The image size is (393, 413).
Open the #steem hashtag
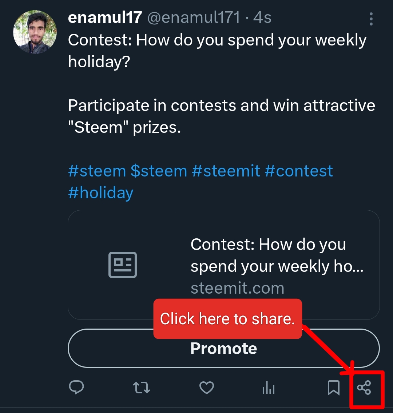[97, 171]
